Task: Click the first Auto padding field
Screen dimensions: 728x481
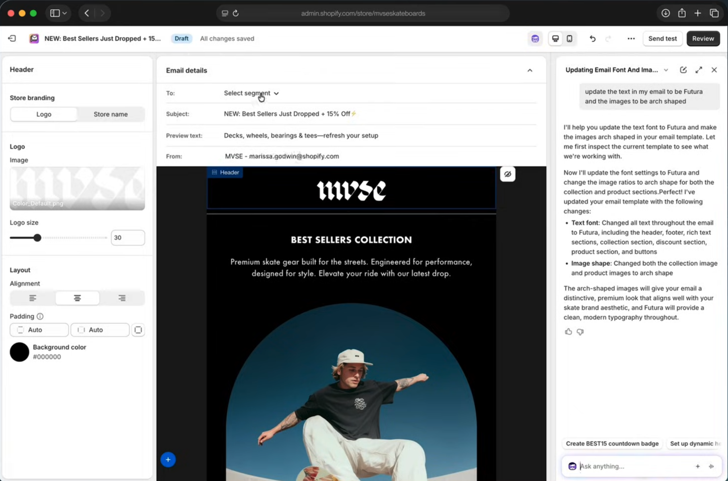Action: pyautogui.click(x=39, y=330)
